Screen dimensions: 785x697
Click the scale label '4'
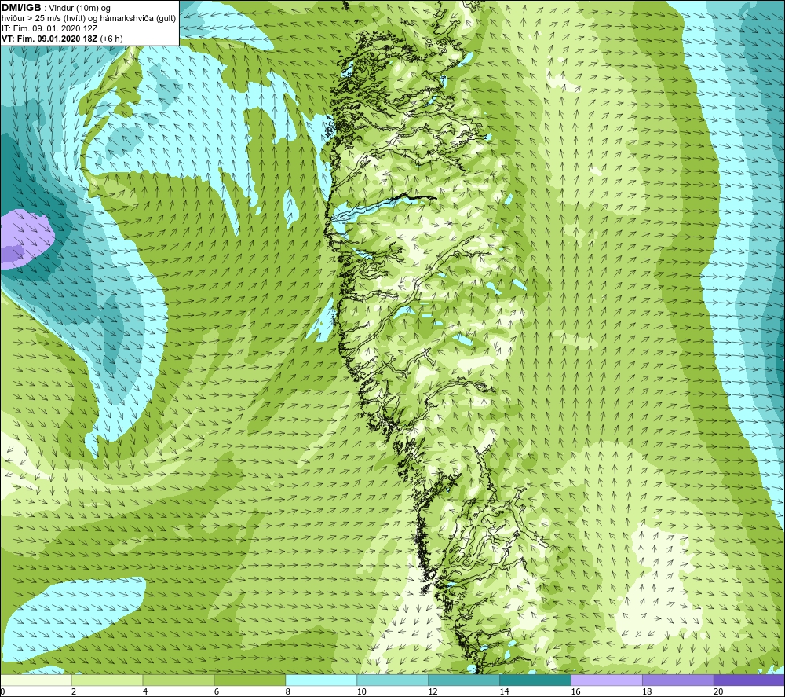pos(145,692)
